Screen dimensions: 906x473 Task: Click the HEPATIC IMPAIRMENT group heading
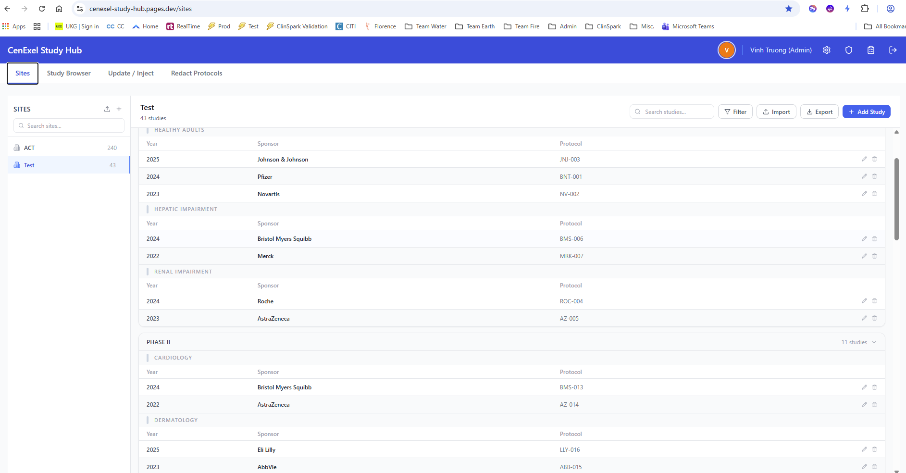(x=186, y=209)
